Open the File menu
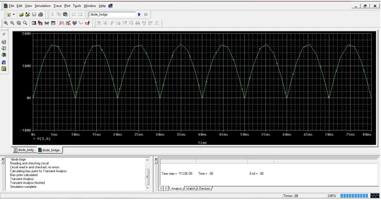Image resolution: width=381 pixels, height=200 pixels. [11, 6]
